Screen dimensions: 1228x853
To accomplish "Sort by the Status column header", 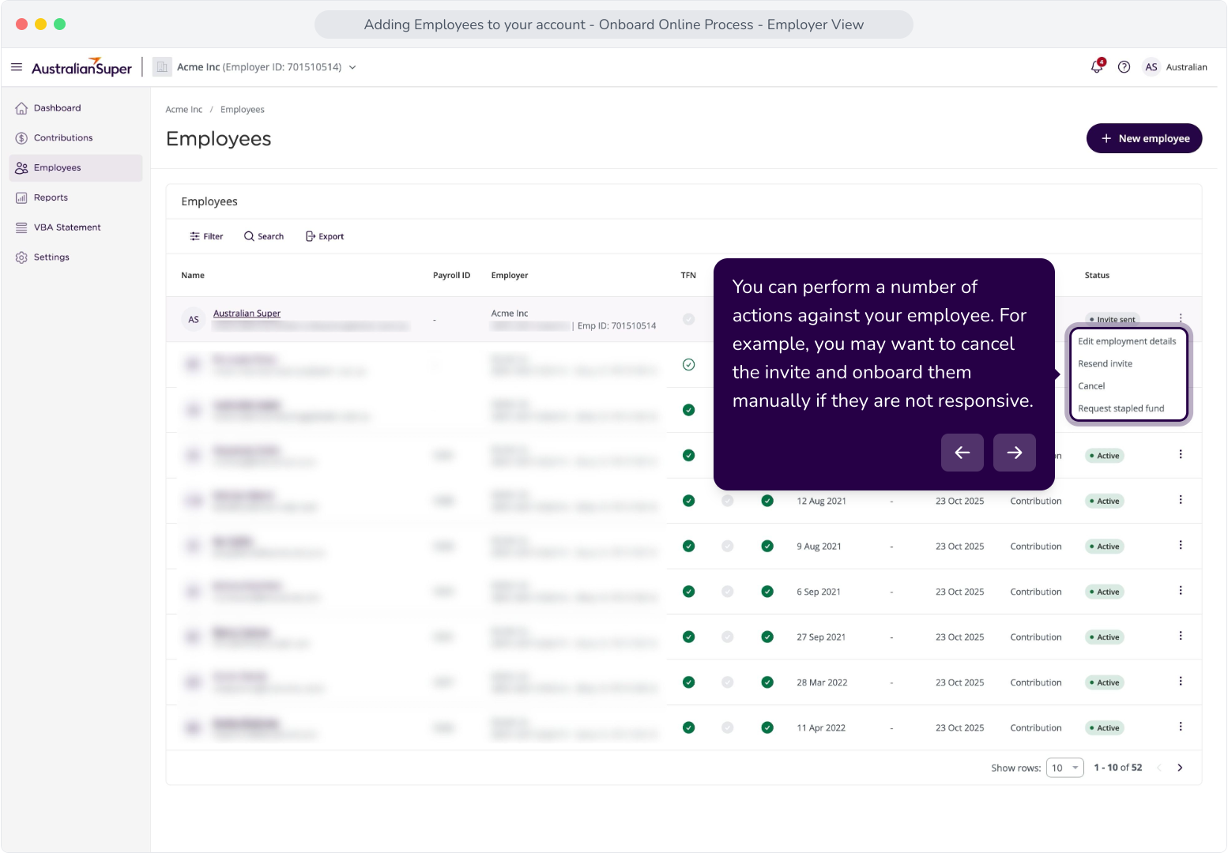I will [1097, 276].
